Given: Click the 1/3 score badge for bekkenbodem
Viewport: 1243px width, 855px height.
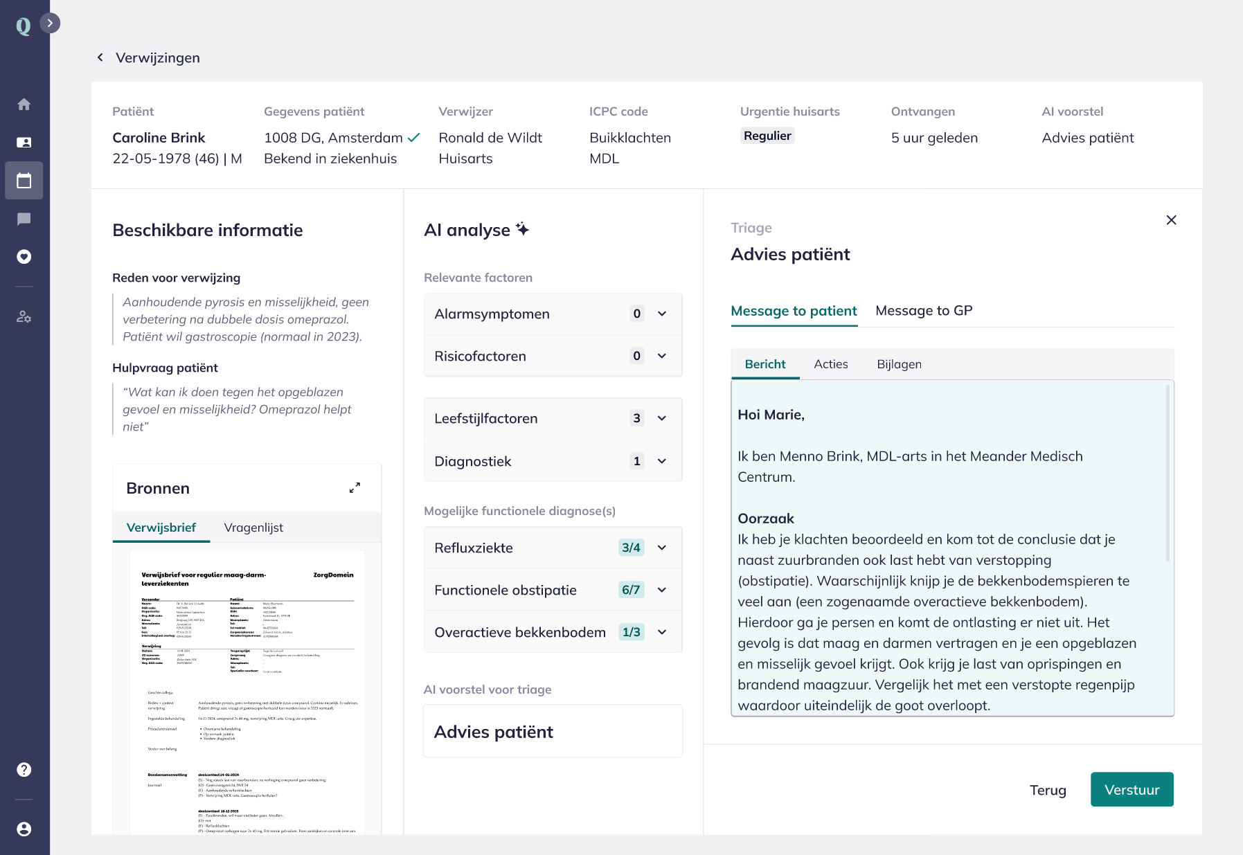Looking at the screenshot, I should [x=631, y=632].
